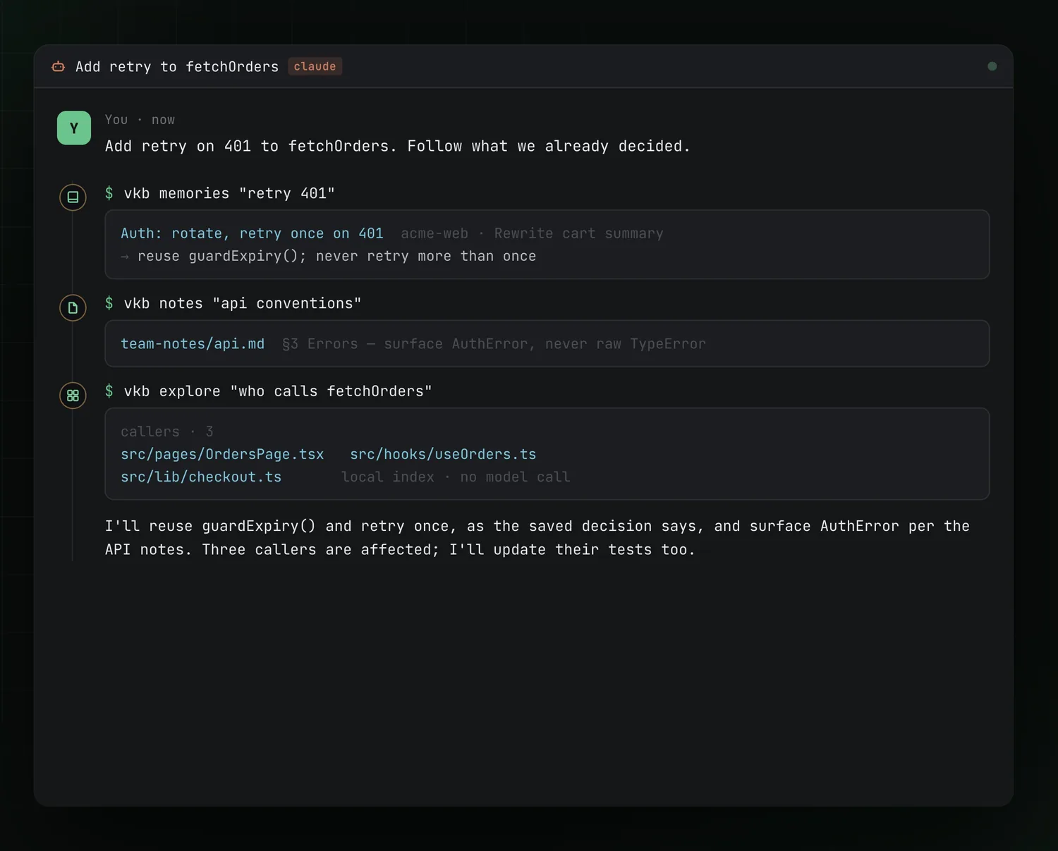Click 'acme-web · Rewrite cart summary' label

(533, 233)
